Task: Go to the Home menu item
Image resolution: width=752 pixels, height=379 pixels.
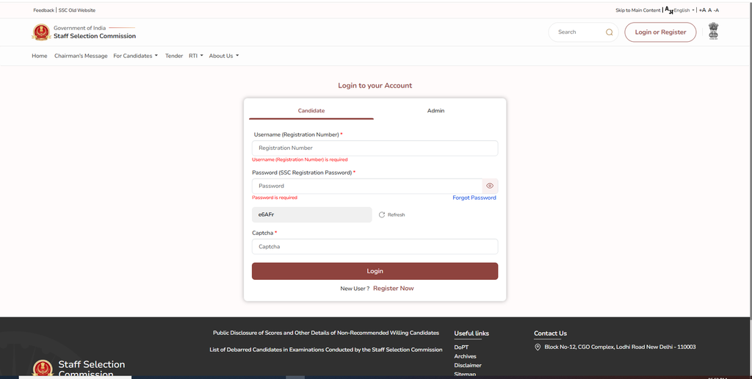Action: pyautogui.click(x=40, y=56)
